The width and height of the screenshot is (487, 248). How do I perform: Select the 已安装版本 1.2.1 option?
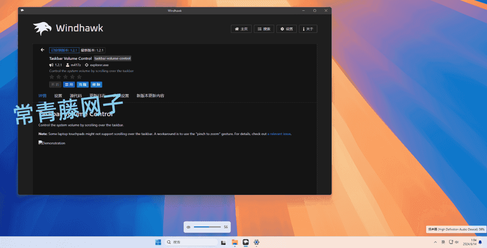(x=64, y=50)
